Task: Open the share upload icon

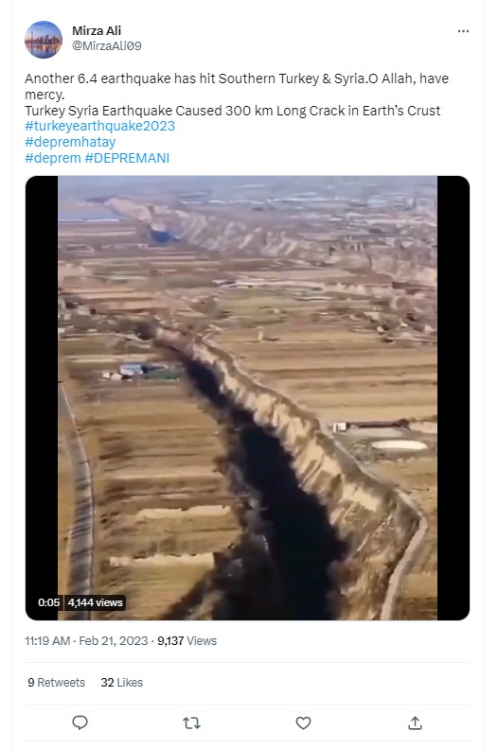Action: pos(415,723)
